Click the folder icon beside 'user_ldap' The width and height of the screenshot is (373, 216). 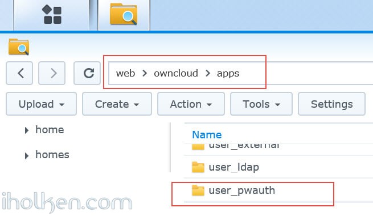click(x=198, y=167)
